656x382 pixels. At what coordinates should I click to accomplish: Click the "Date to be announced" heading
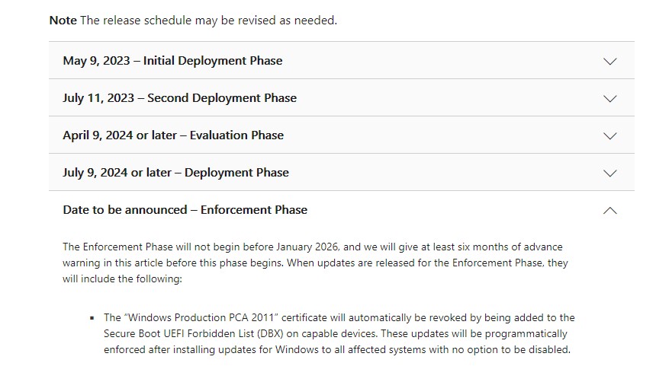pyautogui.click(x=124, y=210)
